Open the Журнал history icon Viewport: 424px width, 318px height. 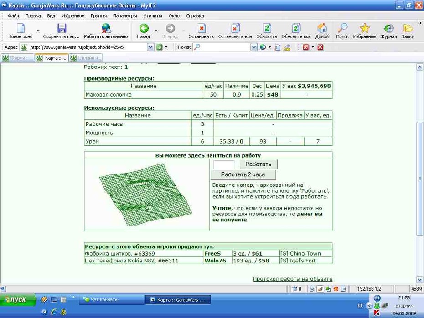tap(388, 28)
